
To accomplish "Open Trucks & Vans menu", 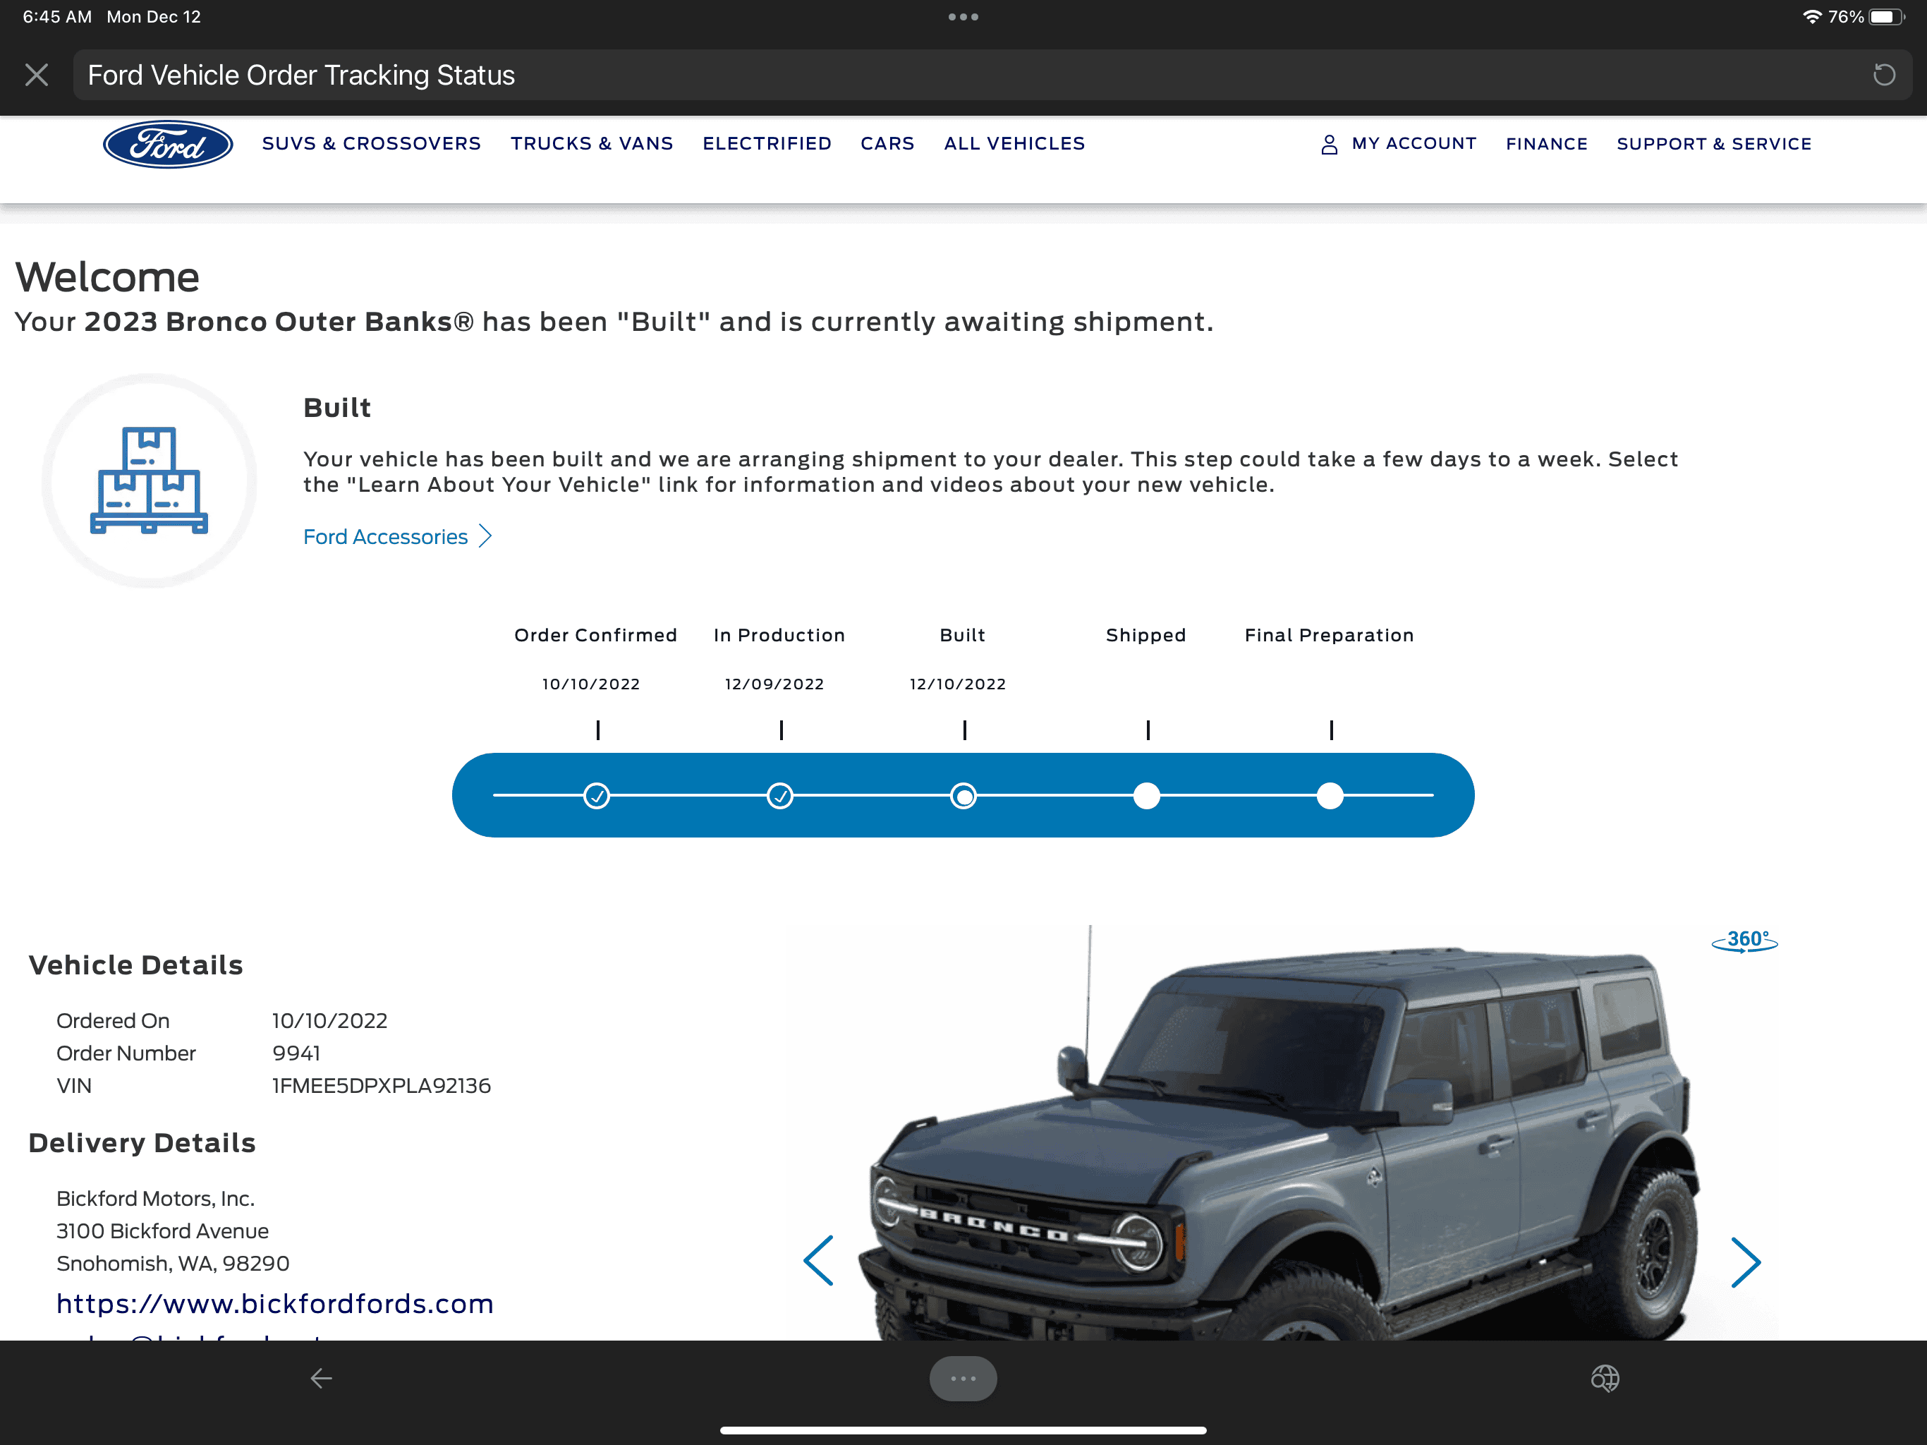I will click(x=592, y=144).
